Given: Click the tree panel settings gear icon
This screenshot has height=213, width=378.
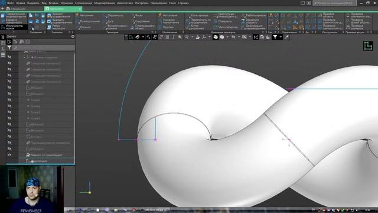Looking at the screenshot, I should (x=73, y=37).
